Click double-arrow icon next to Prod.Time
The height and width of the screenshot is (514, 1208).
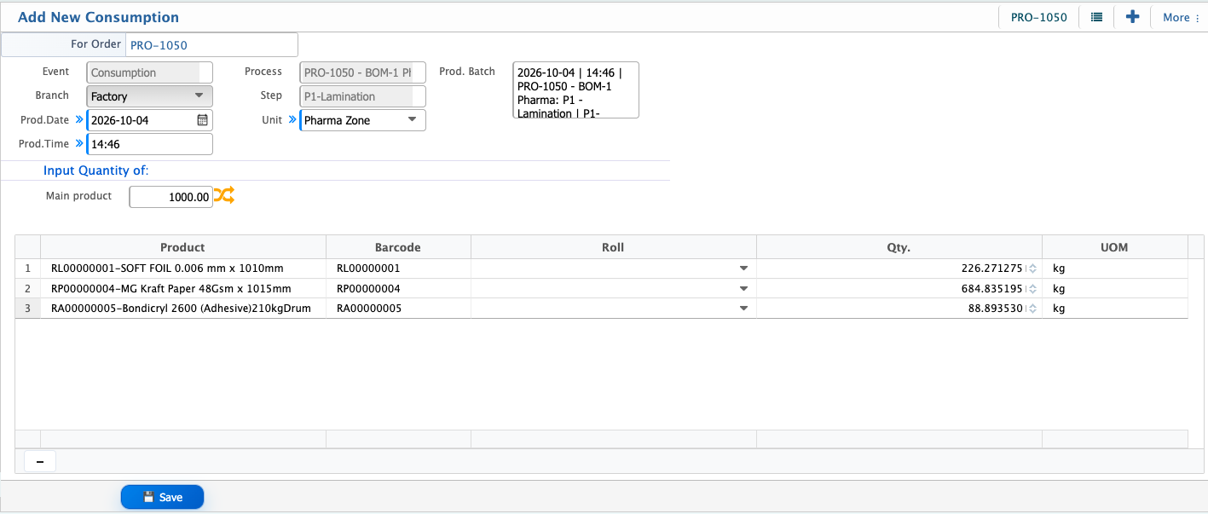80,144
